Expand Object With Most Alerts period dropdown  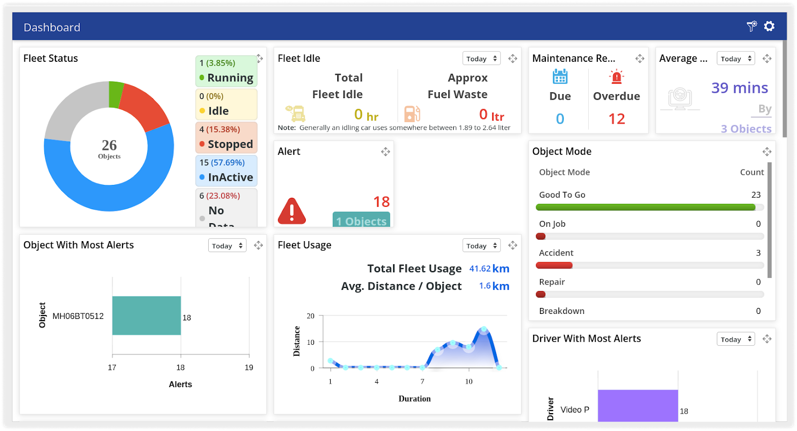(x=227, y=246)
